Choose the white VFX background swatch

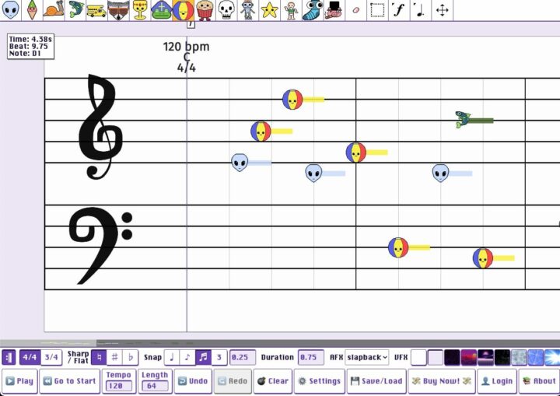pos(418,357)
